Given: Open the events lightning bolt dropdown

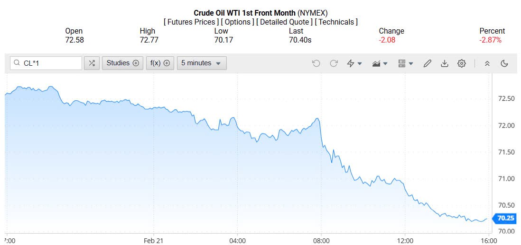Looking at the screenshot, I should [x=354, y=63].
